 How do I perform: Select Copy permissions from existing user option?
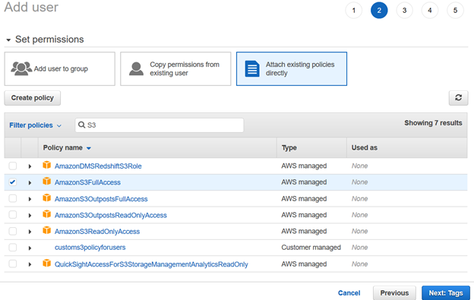point(175,69)
